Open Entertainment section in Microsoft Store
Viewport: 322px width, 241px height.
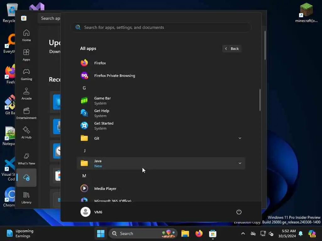coord(26,113)
